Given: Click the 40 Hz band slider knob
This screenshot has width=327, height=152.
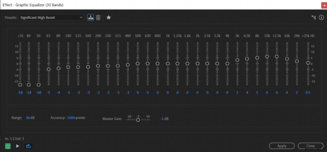Looking at the screenshot, I should [29, 85].
